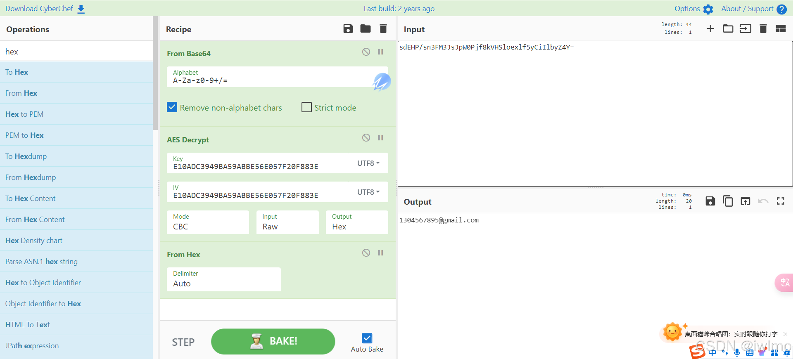
Task: Select HTML To Text operation
Action: tap(76, 325)
